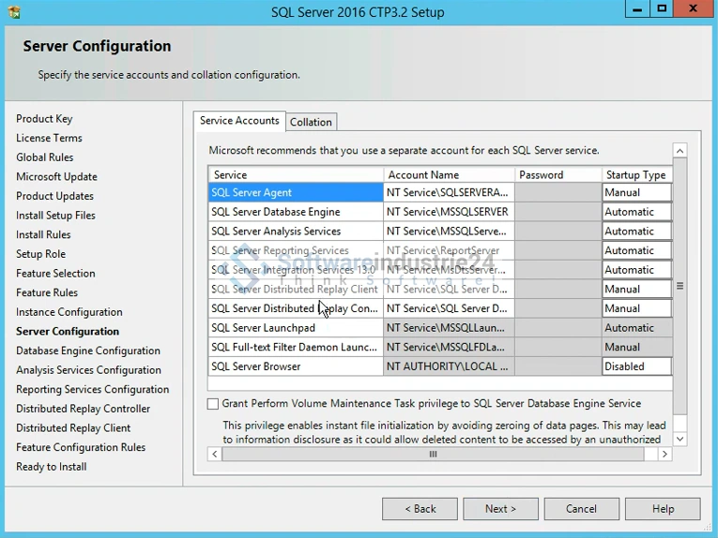This screenshot has height=538, width=718.
Task: Open Startup Type dropdown for SQL Server Agent
Action: pos(636,192)
